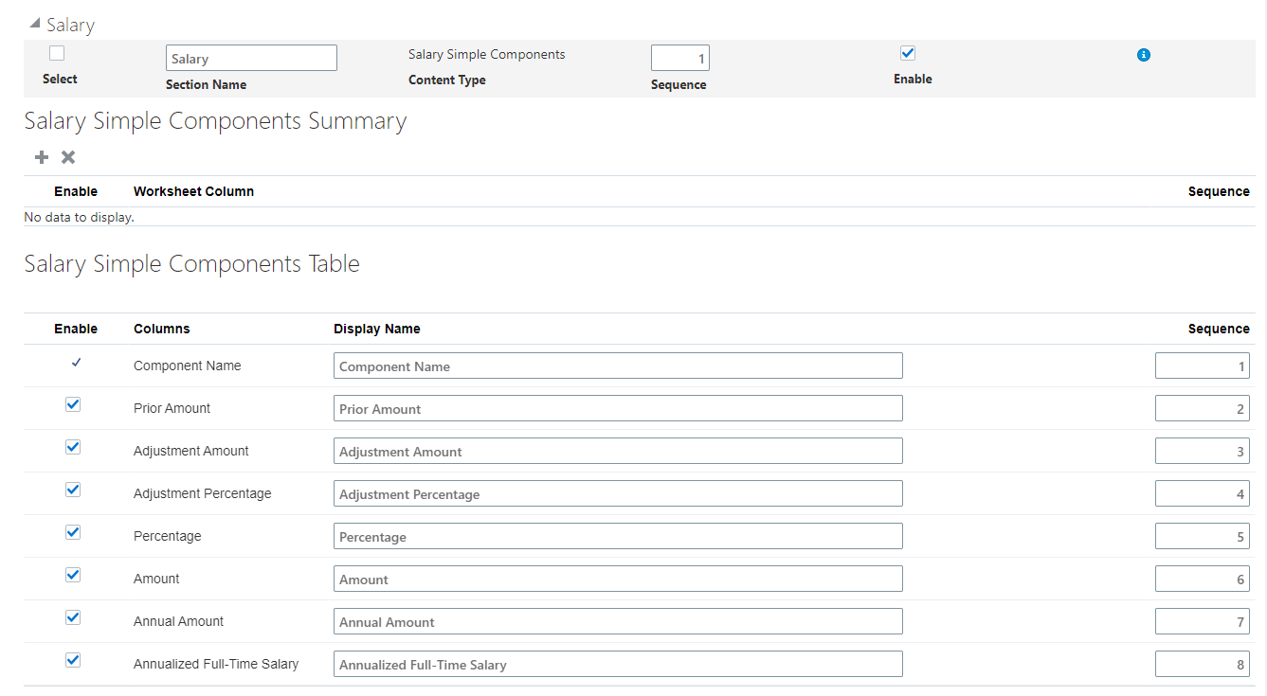Screen dimensions: 1267x696
Task: Uncheck the section Enable checkbox
Action: (908, 54)
